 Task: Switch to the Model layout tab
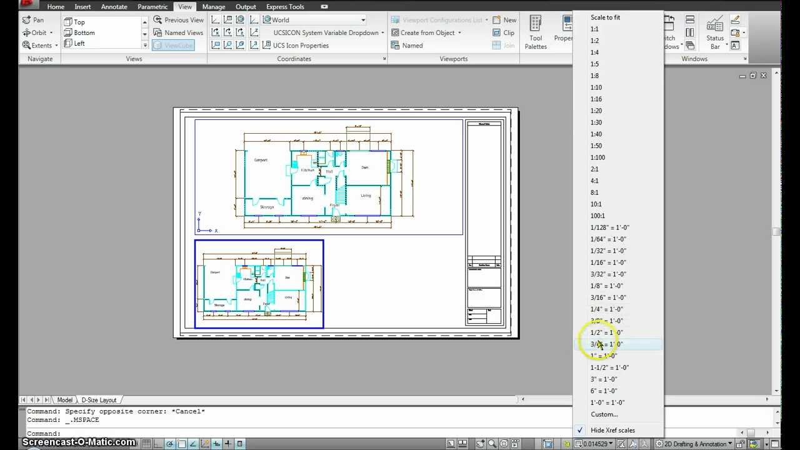[x=64, y=400]
